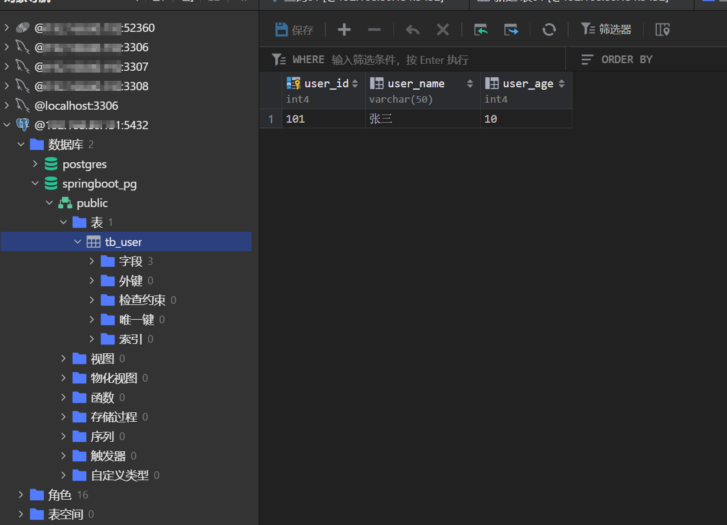Click the X cancel changes icon

pos(443,29)
